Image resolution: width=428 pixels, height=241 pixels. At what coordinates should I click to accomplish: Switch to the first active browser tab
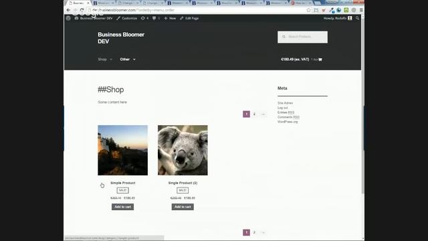coord(79,3)
